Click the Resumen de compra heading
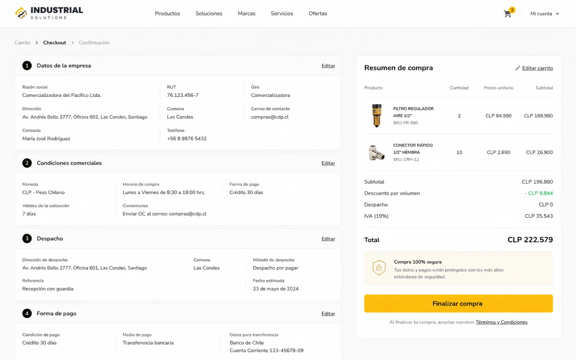The height and width of the screenshot is (360, 576). 398,68
